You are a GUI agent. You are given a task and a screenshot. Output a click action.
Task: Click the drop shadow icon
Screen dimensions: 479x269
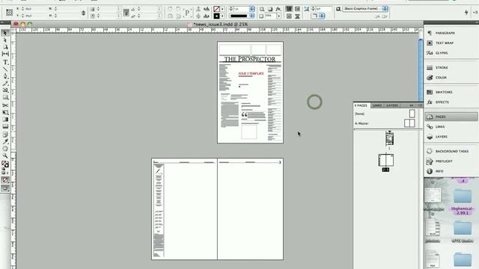click(270, 9)
